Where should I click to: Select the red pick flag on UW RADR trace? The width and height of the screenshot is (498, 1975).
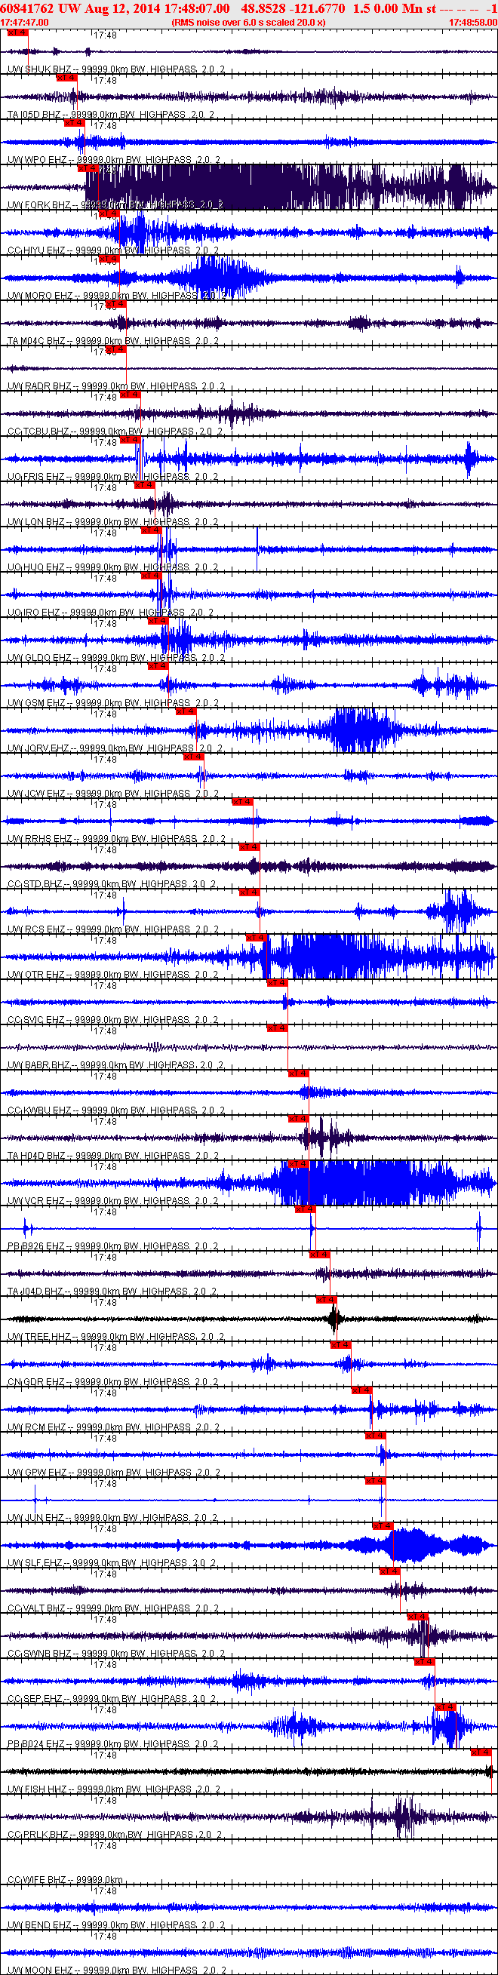(115, 349)
